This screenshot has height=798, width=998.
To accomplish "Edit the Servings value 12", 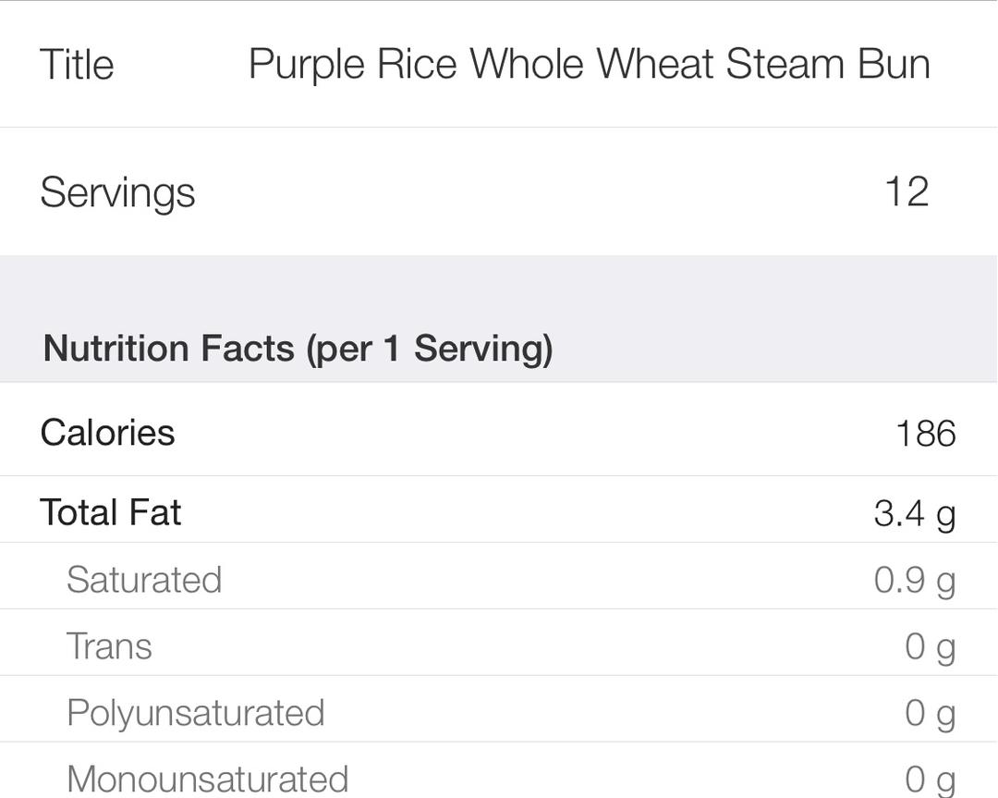I will coord(906,192).
